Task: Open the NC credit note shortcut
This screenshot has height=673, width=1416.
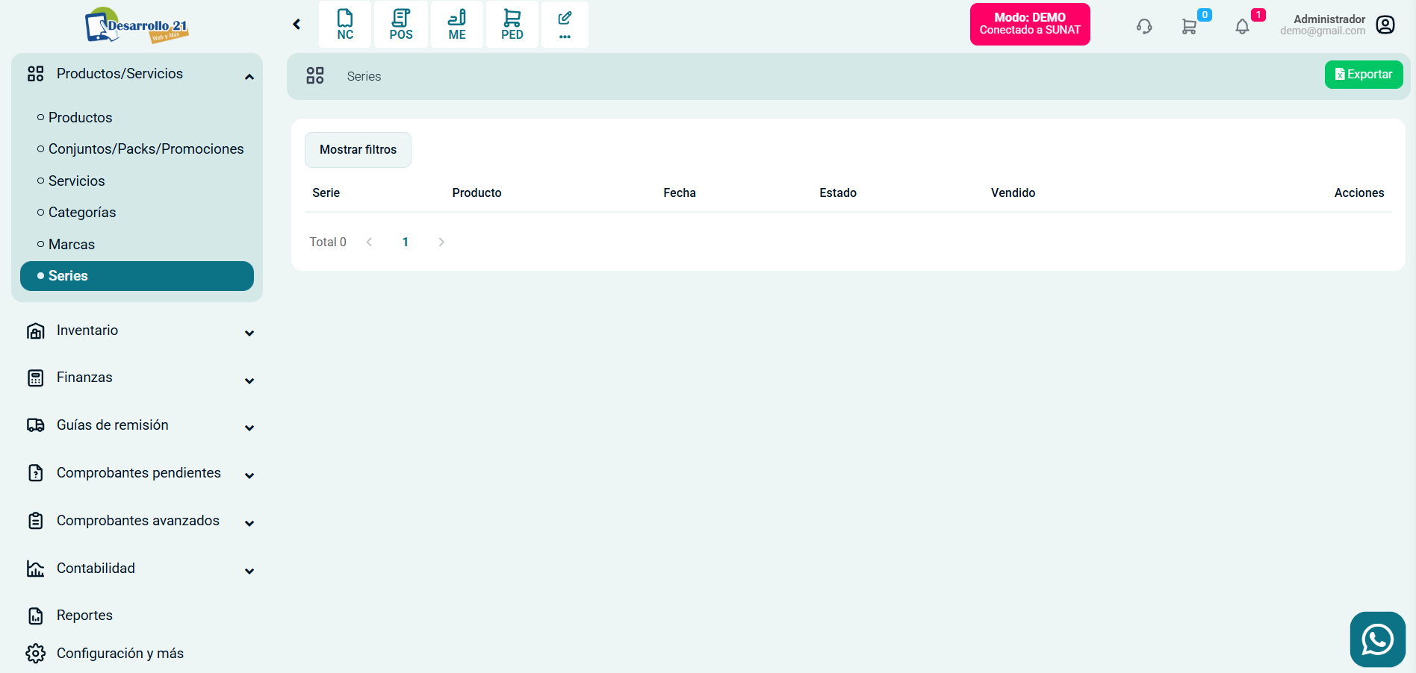Action: 345,25
